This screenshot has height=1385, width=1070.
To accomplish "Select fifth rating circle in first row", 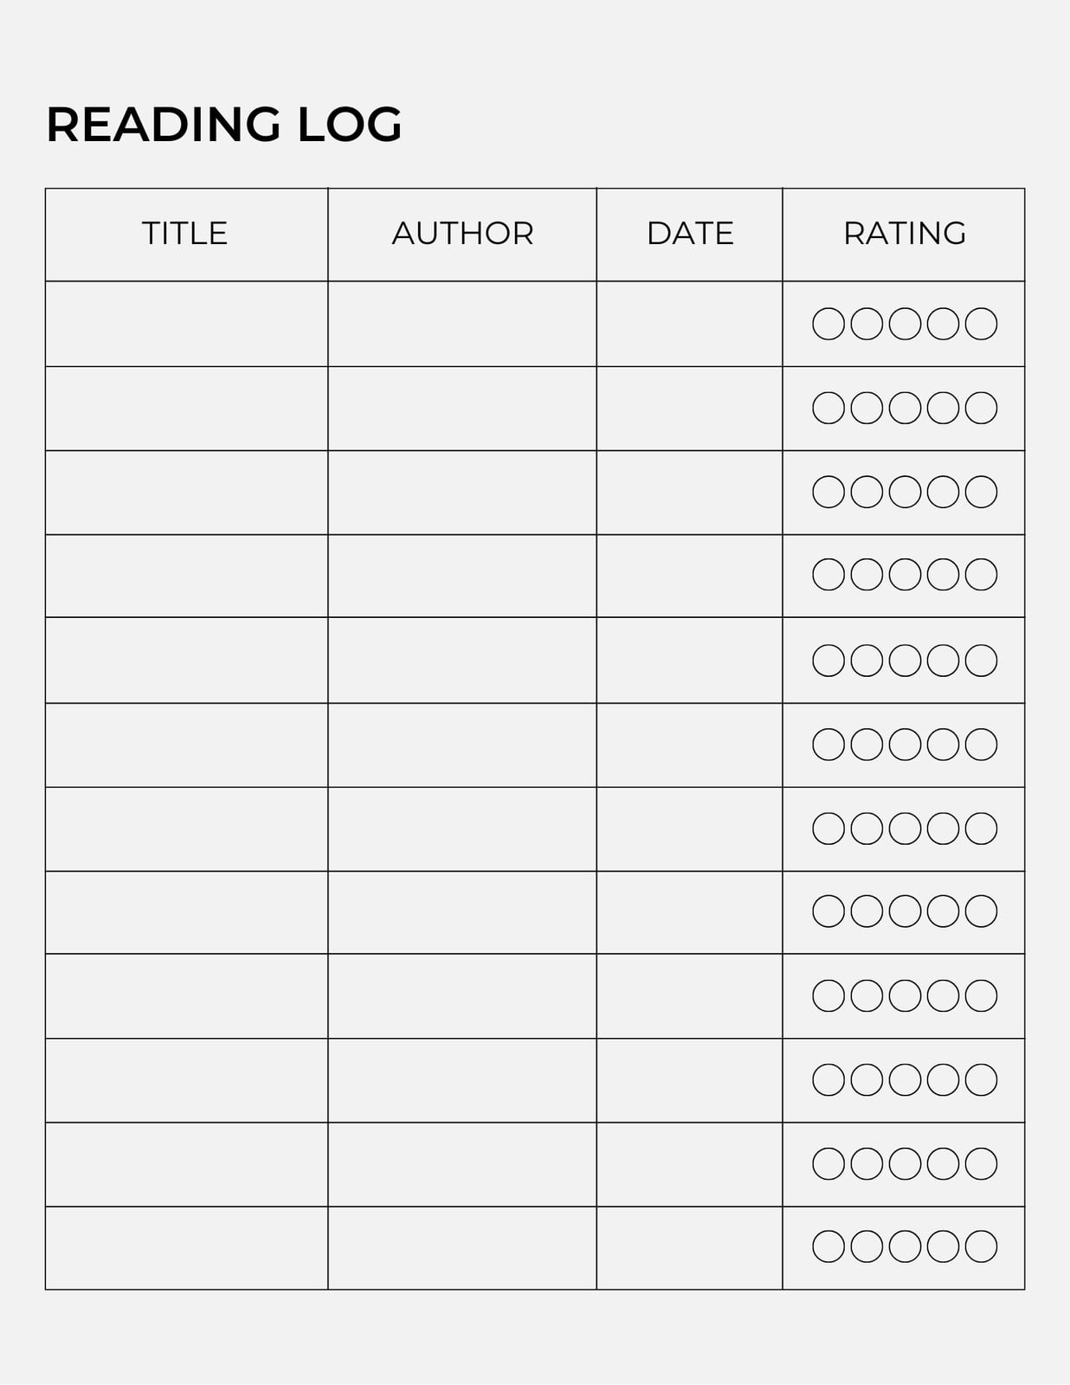I will [x=981, y=324].
